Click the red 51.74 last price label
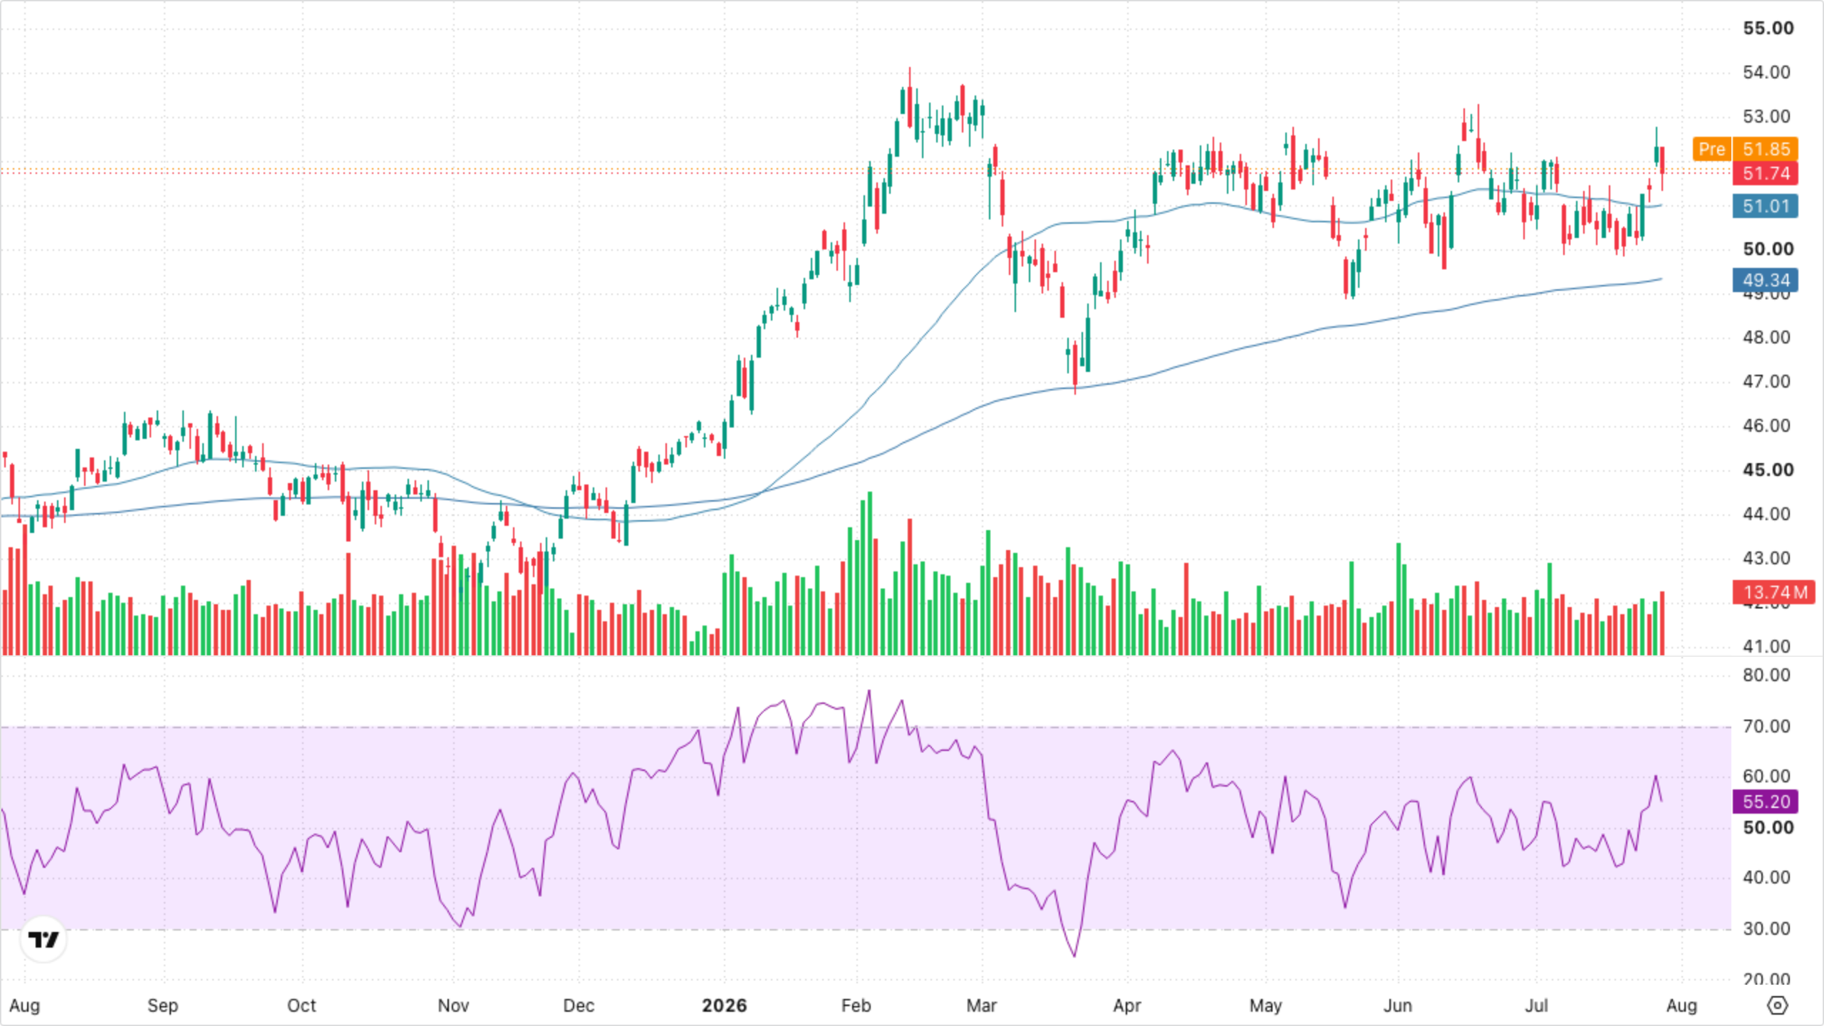Screen dimensions: 1824x1026 1766,173
